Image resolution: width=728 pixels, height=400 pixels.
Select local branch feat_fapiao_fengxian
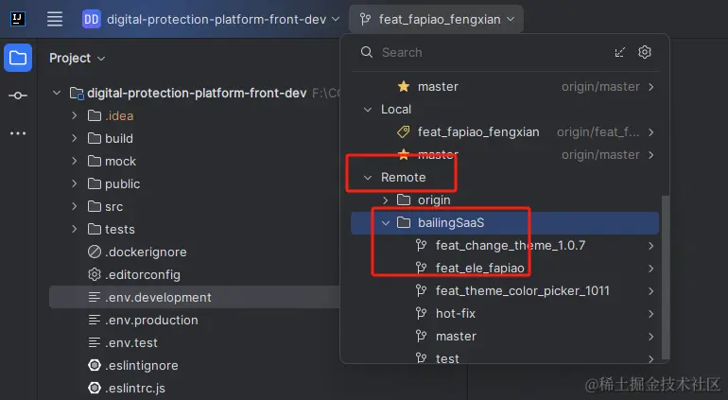click(478, 132)
